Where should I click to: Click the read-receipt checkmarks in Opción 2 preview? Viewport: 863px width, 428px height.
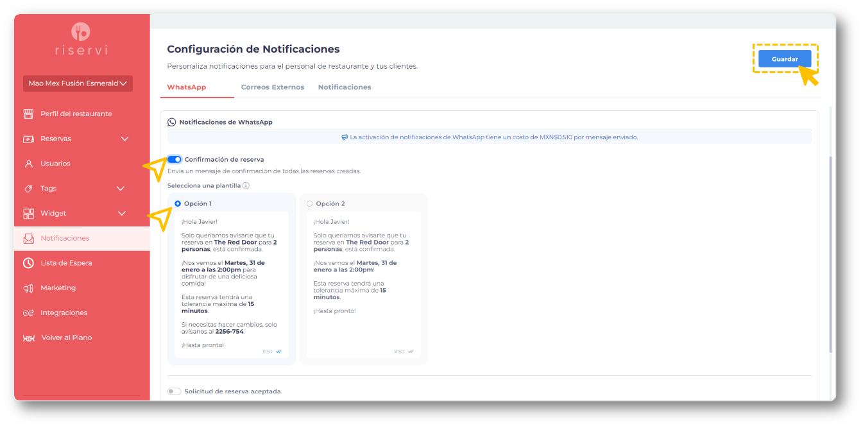coord(411,352)
